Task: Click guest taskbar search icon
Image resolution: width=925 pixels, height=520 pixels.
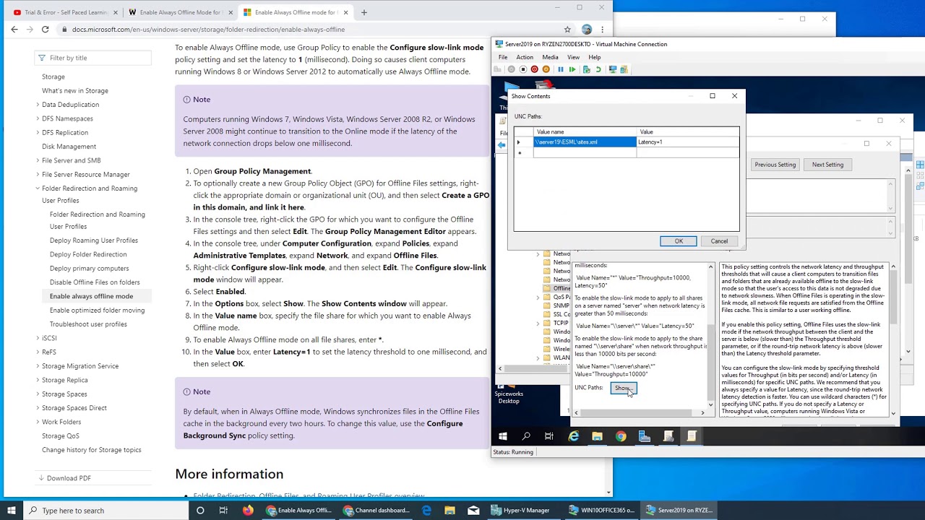Action: pyautogui.click(x=526, y=436)
